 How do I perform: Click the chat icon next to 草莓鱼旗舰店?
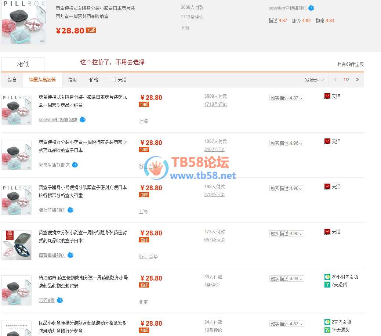tap(70, 255)
